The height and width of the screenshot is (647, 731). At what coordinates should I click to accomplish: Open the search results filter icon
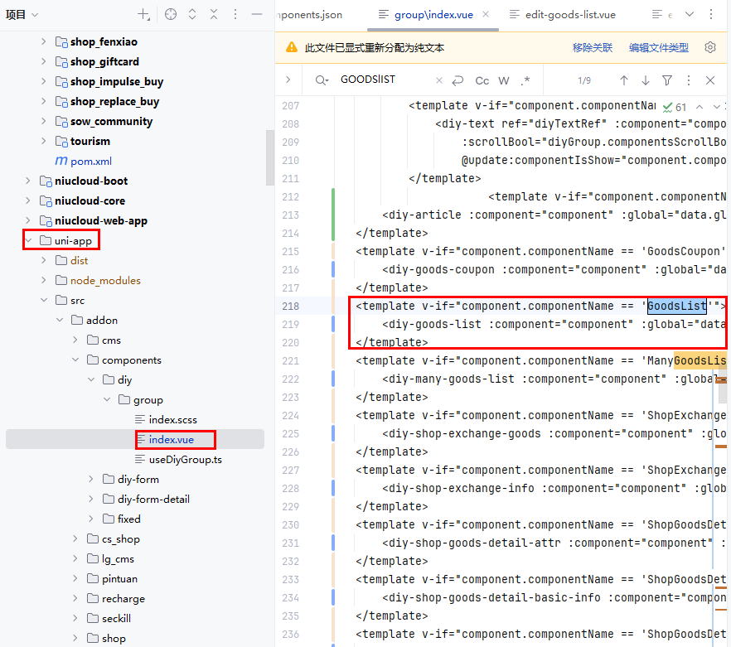pyautogui.click(x=667, y=80)
